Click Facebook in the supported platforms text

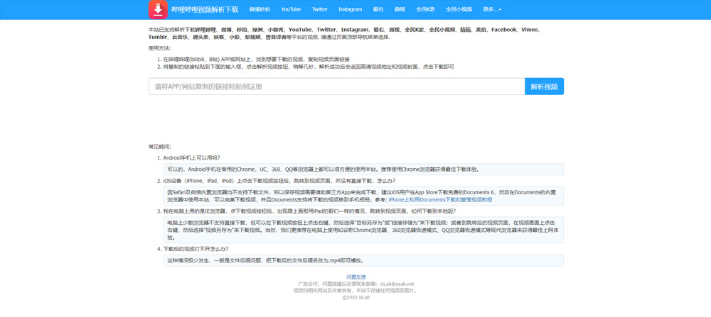tap(503, 30)
